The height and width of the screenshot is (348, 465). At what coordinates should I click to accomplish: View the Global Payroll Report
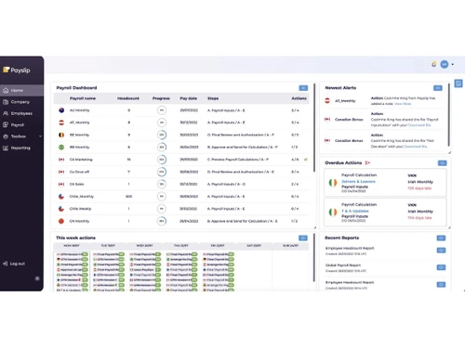(441, 267)
